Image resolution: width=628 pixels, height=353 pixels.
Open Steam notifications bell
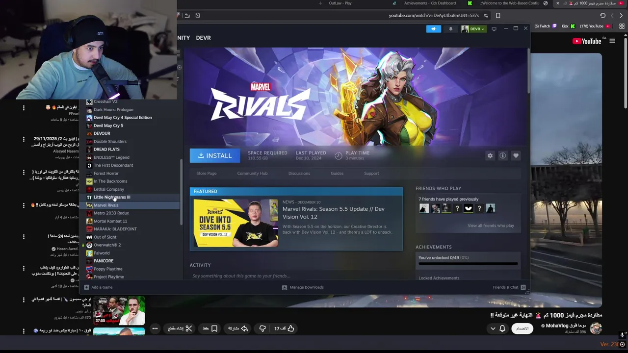point(451,29)
